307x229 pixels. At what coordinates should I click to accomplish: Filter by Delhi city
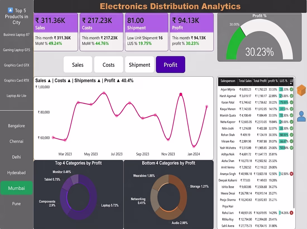coord(16,157)
